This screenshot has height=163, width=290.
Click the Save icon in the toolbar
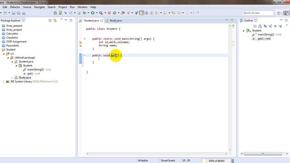tap(14, 13)
